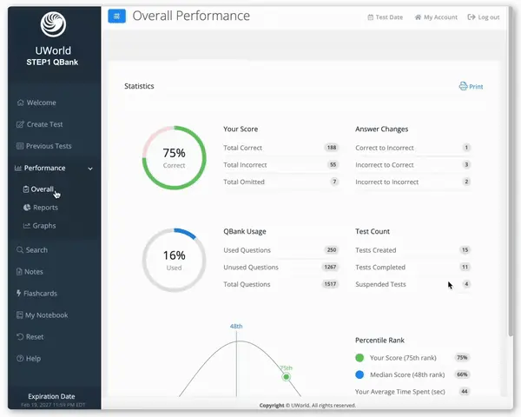The height and width of the screenshot is (417, 521).
Task: Click the Average Time Spent value 44
Action: [465, 392]
